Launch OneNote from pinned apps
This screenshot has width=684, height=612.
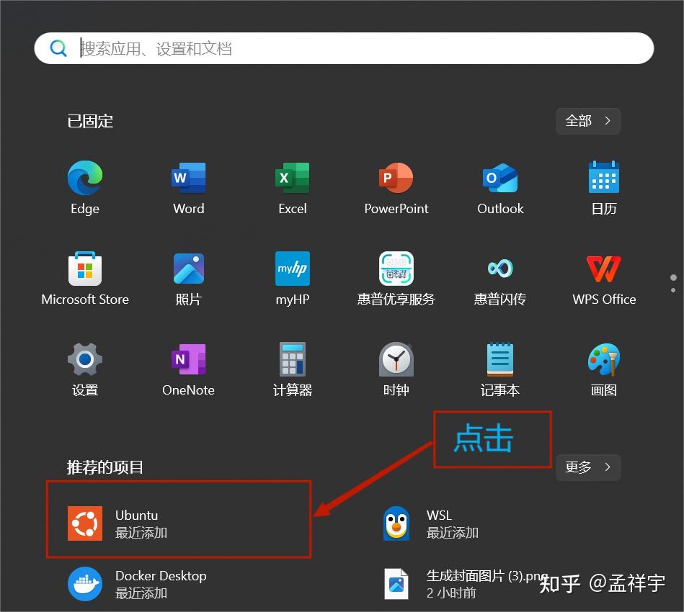pyautogui.click(x=188, y=359)
